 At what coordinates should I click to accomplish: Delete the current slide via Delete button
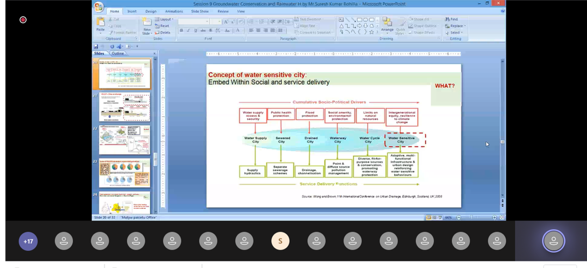(163, 32)
